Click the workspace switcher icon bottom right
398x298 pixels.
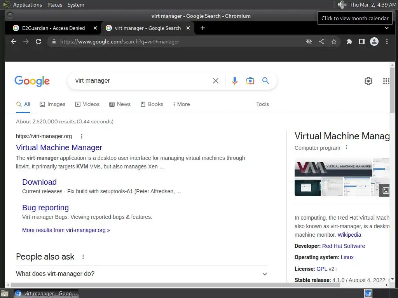pyautogui.click(x=368, y=293)
